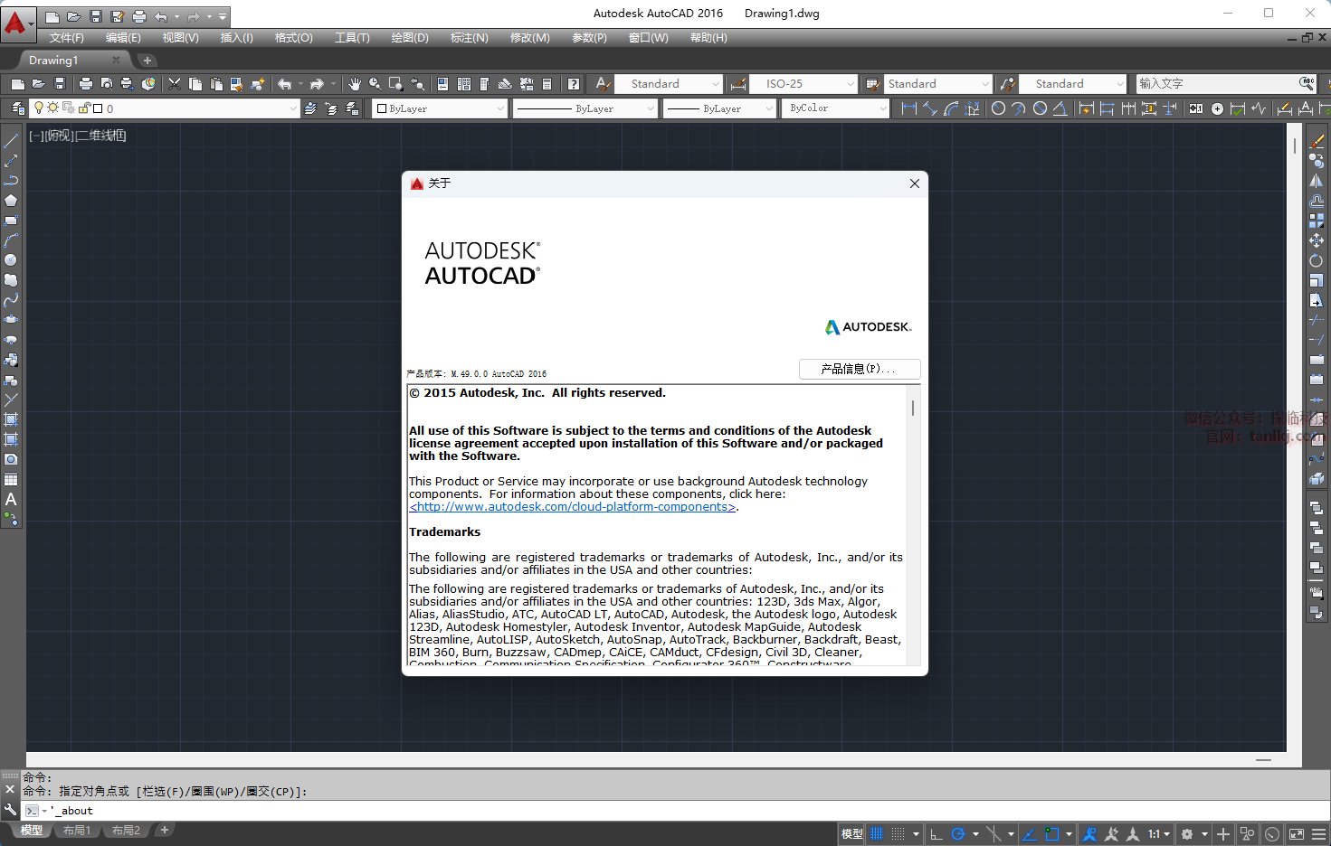Open the ByLayer color control
The height and width of the screenshot is (846, 1331).
pos(440,108)
